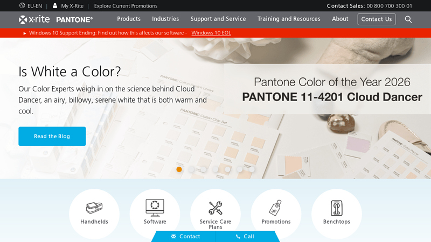Click the Read the Blog button

(x=52, y=137)
